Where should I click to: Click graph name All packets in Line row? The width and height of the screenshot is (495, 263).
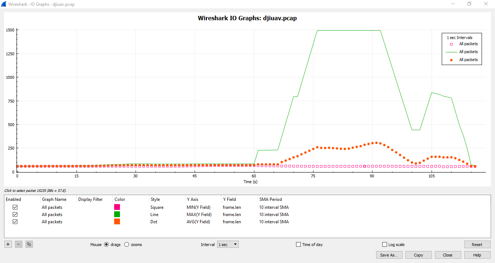coord(52,215)
